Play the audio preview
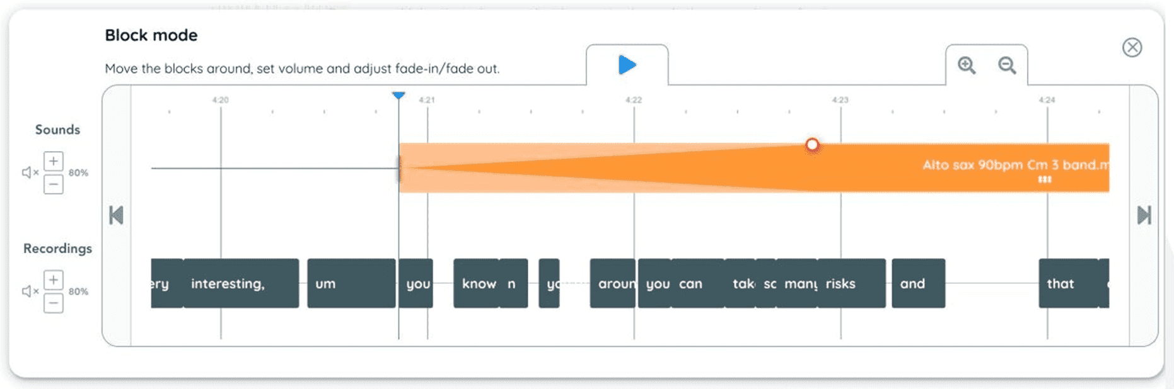The width and height of the screenshot is (1174, 389). 627,65
